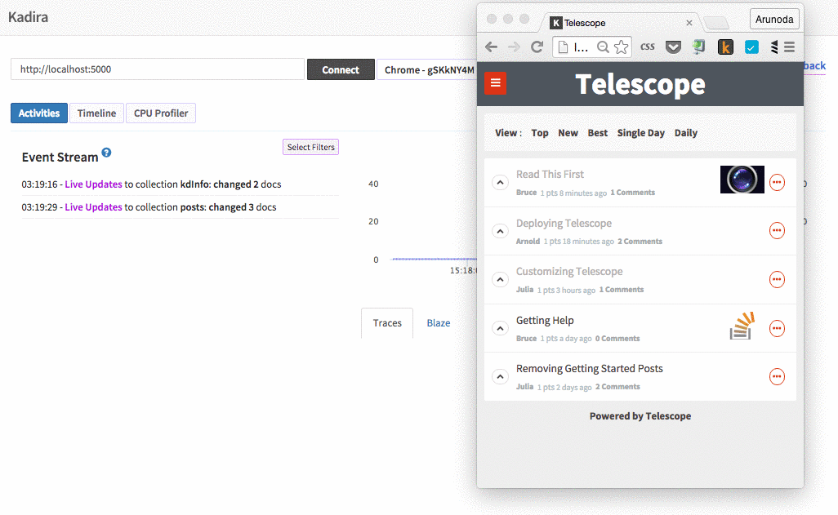The height and width of the screenshot is (515, 838).
Task: Open the 'Customizing Telescope' post
Action: point(569,272)
